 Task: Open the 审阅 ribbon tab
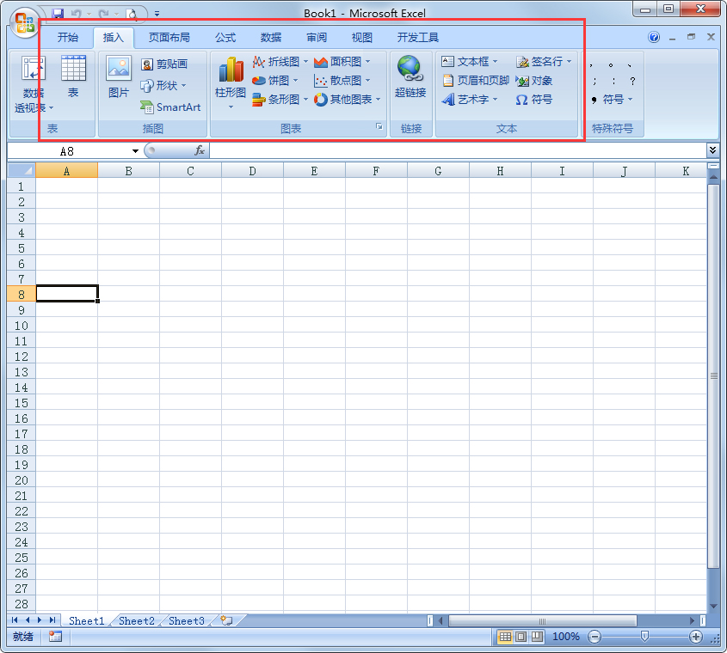pyautogui.click(x=316, y=37)
